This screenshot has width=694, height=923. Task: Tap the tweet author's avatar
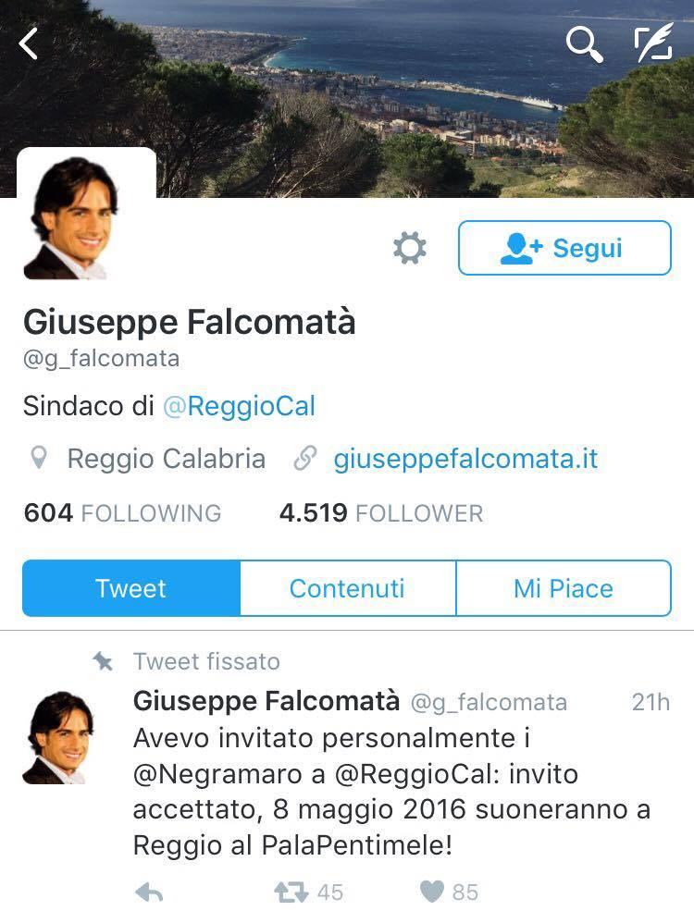(58, 738)
